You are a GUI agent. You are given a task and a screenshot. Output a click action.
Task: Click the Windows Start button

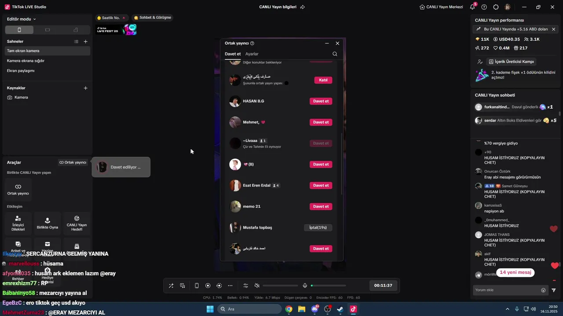tap(210, 309)
